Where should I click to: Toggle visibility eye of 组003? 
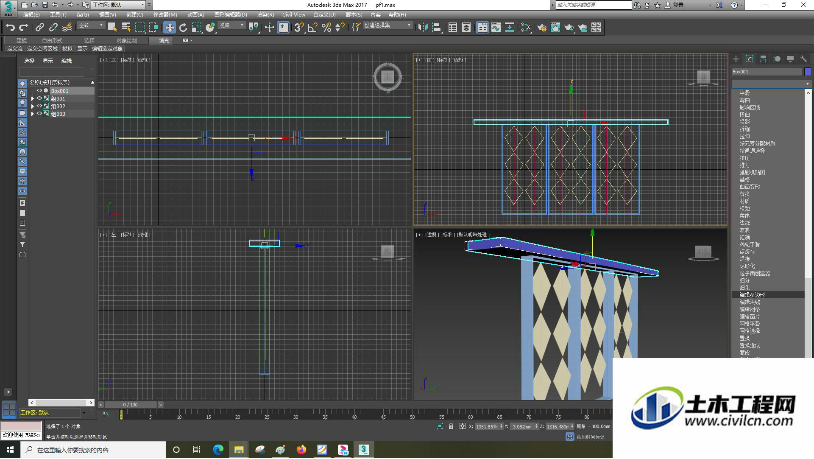click(x=39, y=114)
